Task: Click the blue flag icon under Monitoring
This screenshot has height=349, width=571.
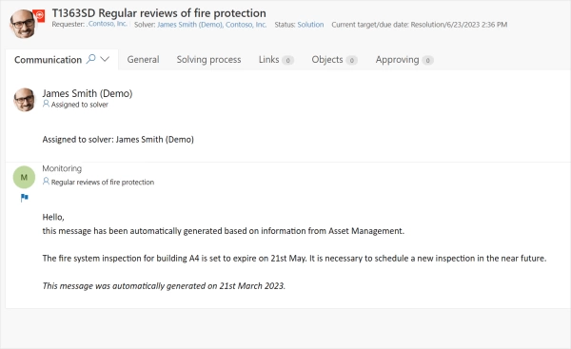Action: click(25, 198)
